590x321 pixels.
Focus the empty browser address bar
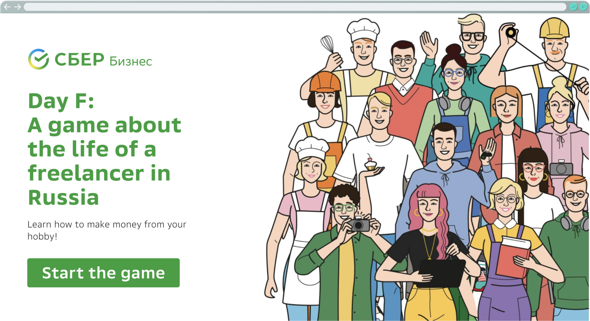click(x=295, y=7)
